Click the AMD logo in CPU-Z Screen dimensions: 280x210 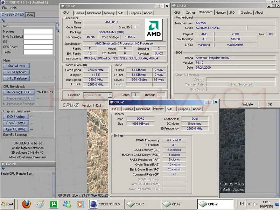[x=154, y=29]
